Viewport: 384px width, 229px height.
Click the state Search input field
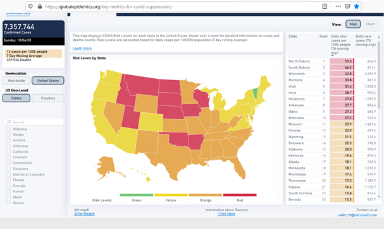[x=34, y=122]
